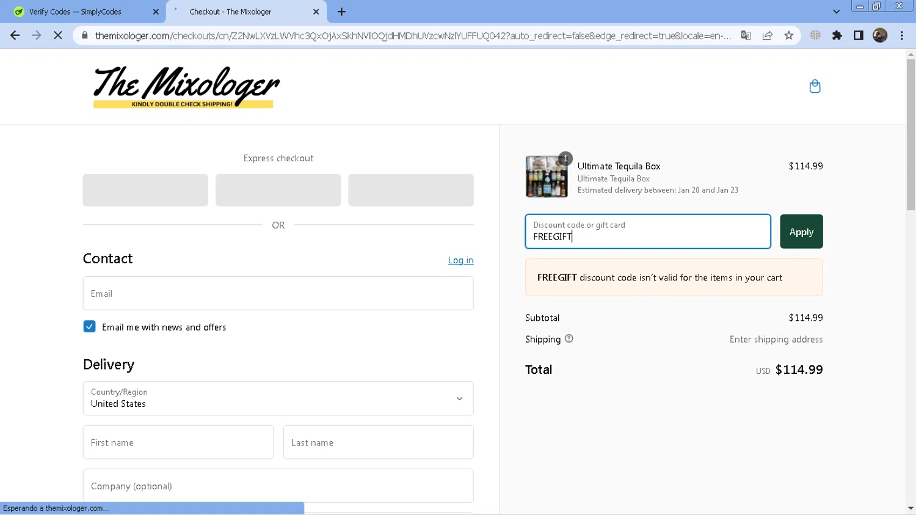Open the Chrome profile avatar
Screen dimensions: 916x515
pyautogui.click(x=880, y=35)
